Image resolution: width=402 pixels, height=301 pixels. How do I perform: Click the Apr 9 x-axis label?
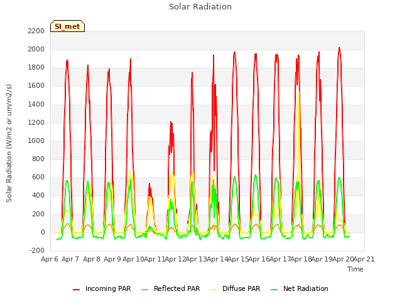112,259
